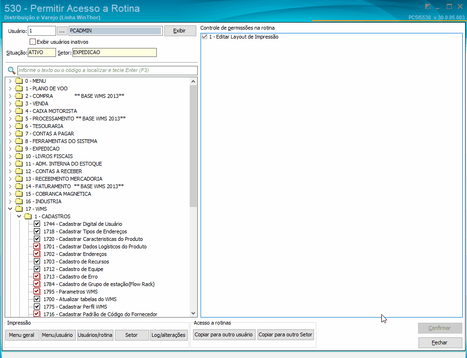Expand the 1 - PLANO DE VOO node
This screenshot has height=358, width=467.
10,88
